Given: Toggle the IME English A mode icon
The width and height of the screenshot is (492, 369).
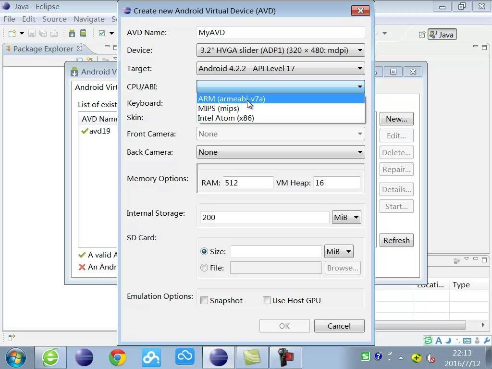Looking at the screenshot, I should click(x=439, y=340).
